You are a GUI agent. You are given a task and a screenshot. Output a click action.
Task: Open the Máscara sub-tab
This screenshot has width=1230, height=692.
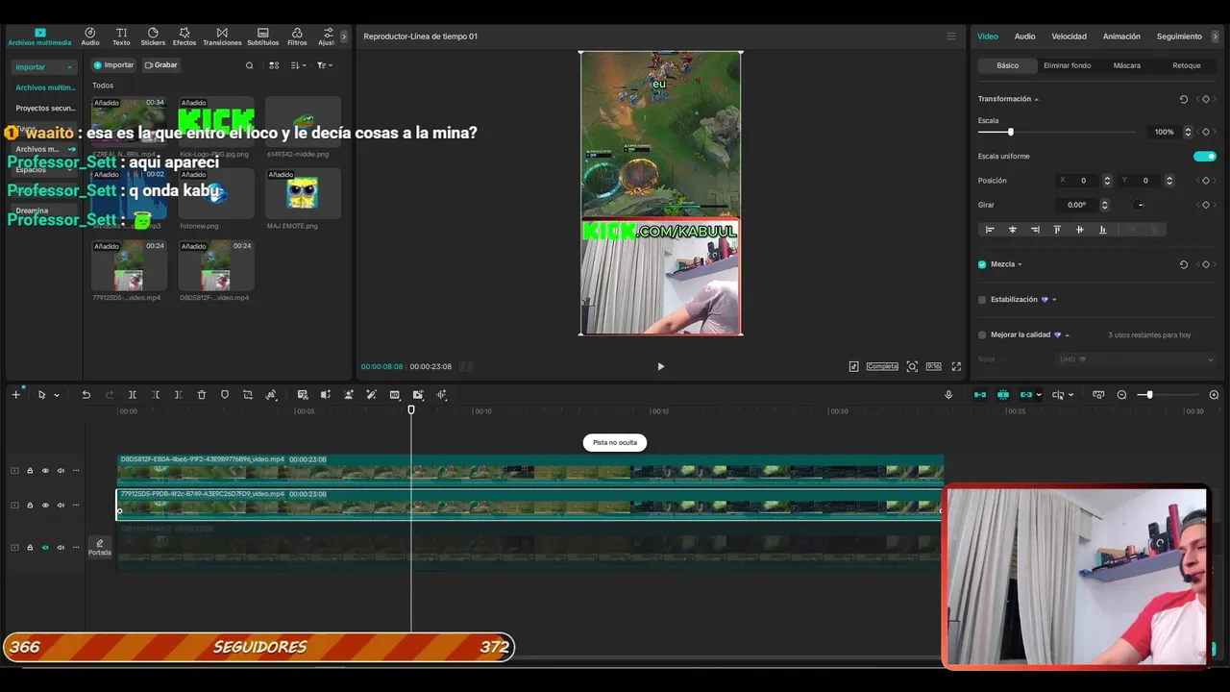[x=1126, y=65]
